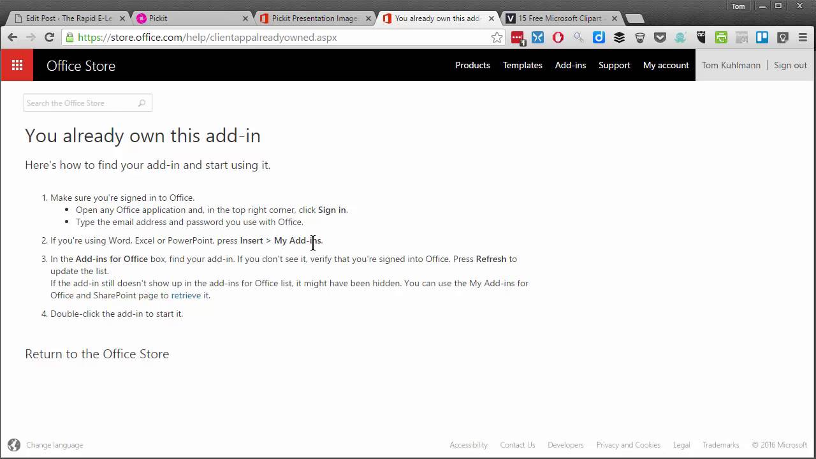Click the bold 'Add-ins for Office' text
This screenshot has width=816, height=459.
click(112, 259)
